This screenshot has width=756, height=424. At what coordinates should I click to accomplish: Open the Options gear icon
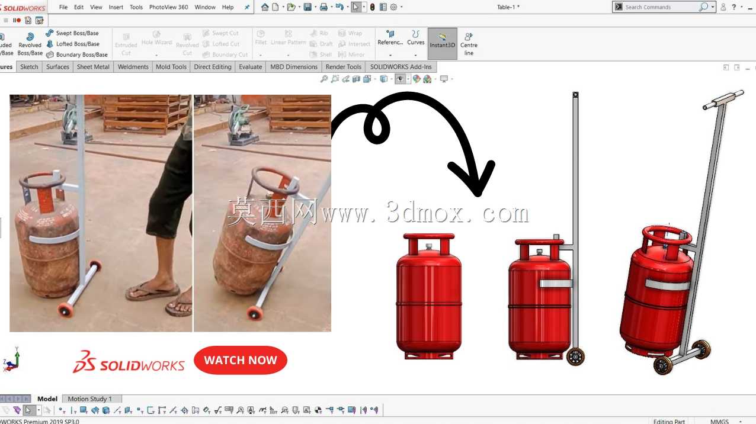393,7
